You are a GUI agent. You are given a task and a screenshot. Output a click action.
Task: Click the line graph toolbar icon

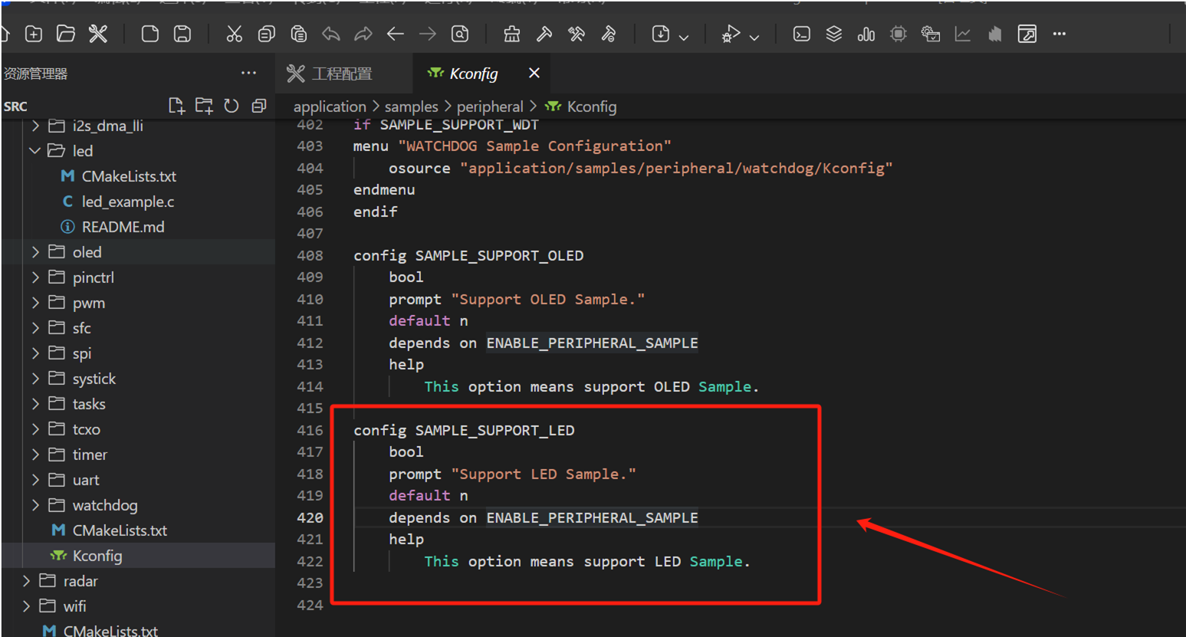(x=963, y=34)
